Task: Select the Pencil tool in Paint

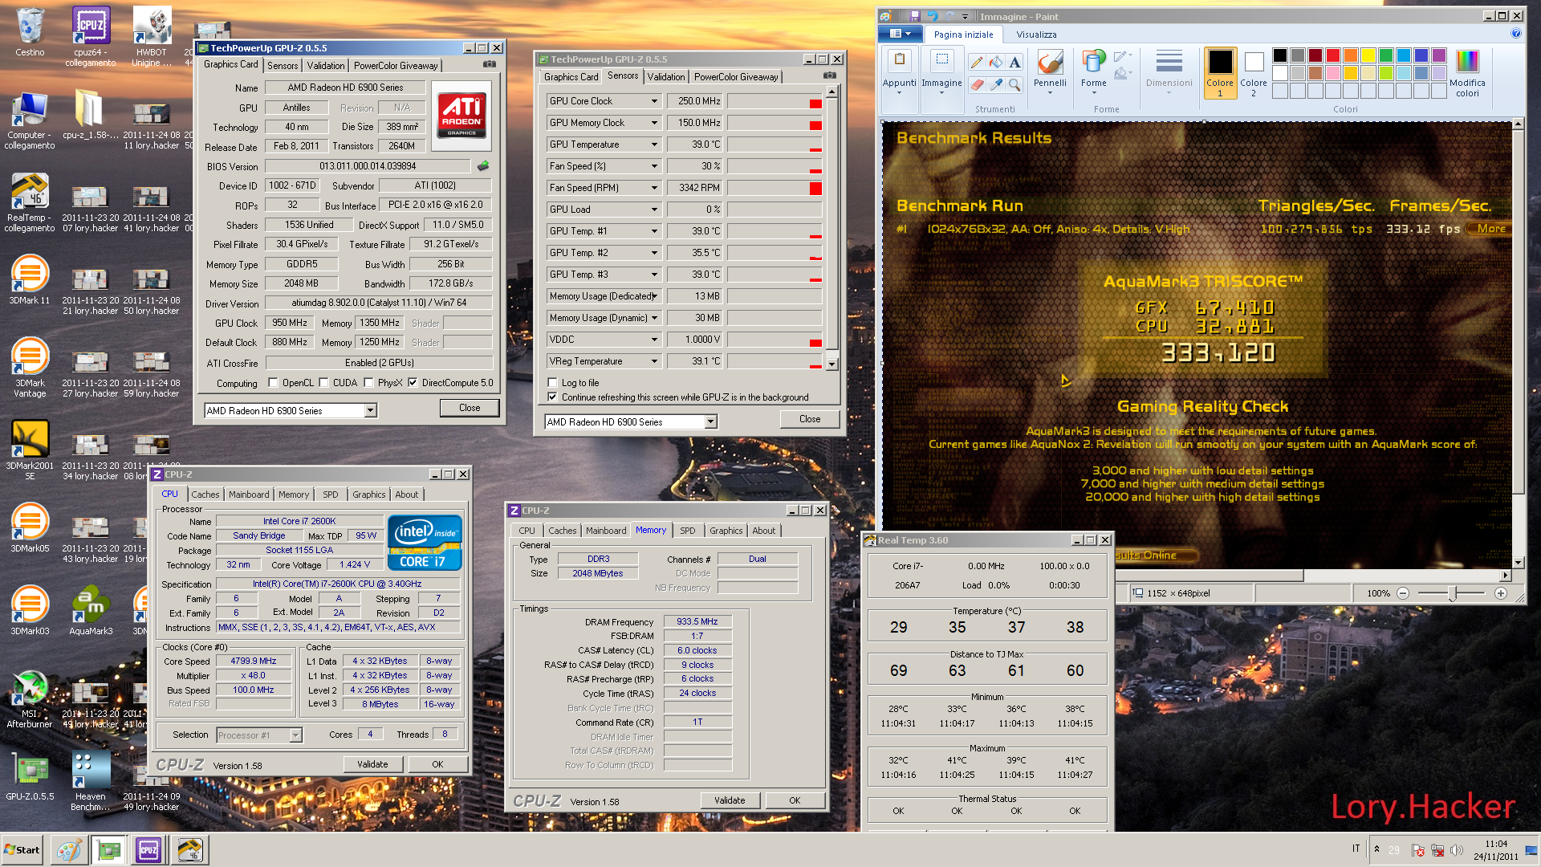Action: pos(977,63)
